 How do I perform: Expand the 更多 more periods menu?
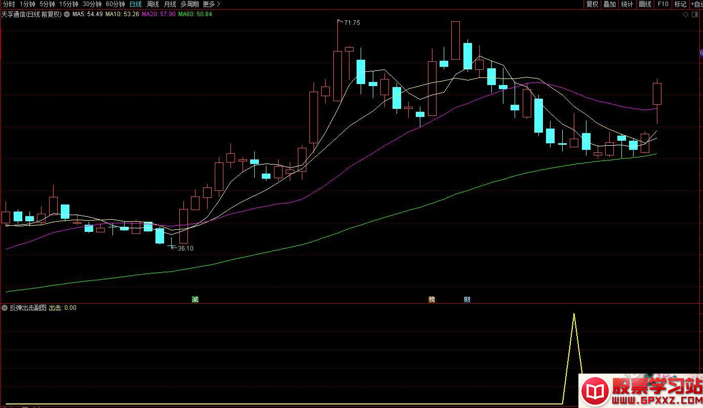(x=211, y=4)
